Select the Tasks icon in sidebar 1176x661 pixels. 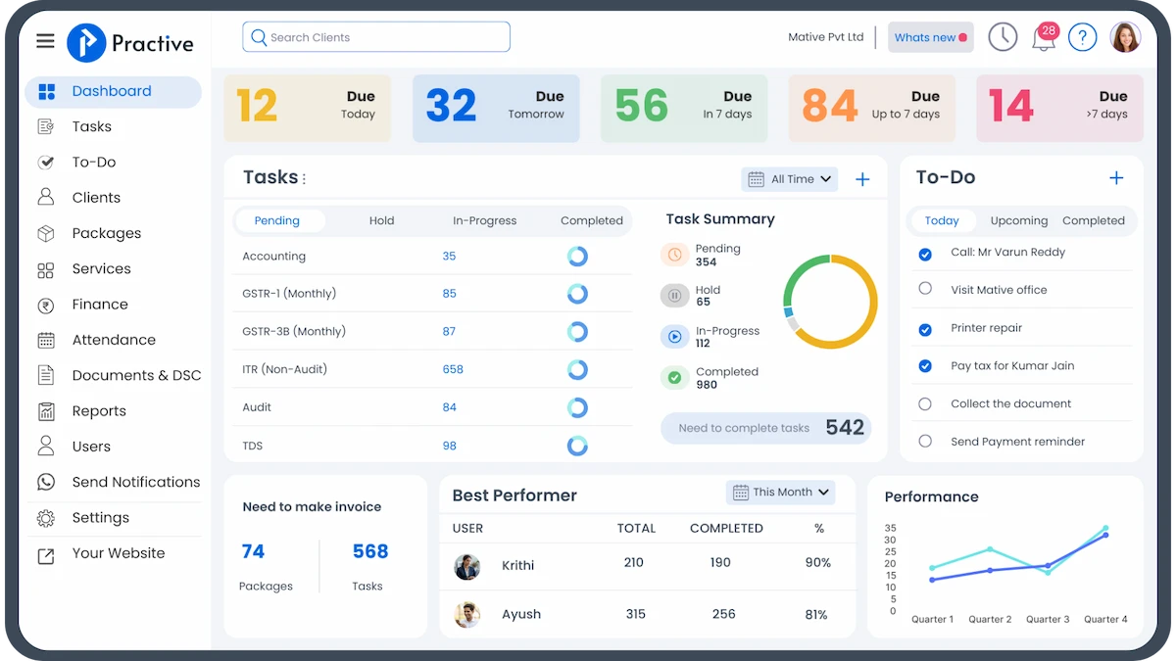[x=46, y=125]
